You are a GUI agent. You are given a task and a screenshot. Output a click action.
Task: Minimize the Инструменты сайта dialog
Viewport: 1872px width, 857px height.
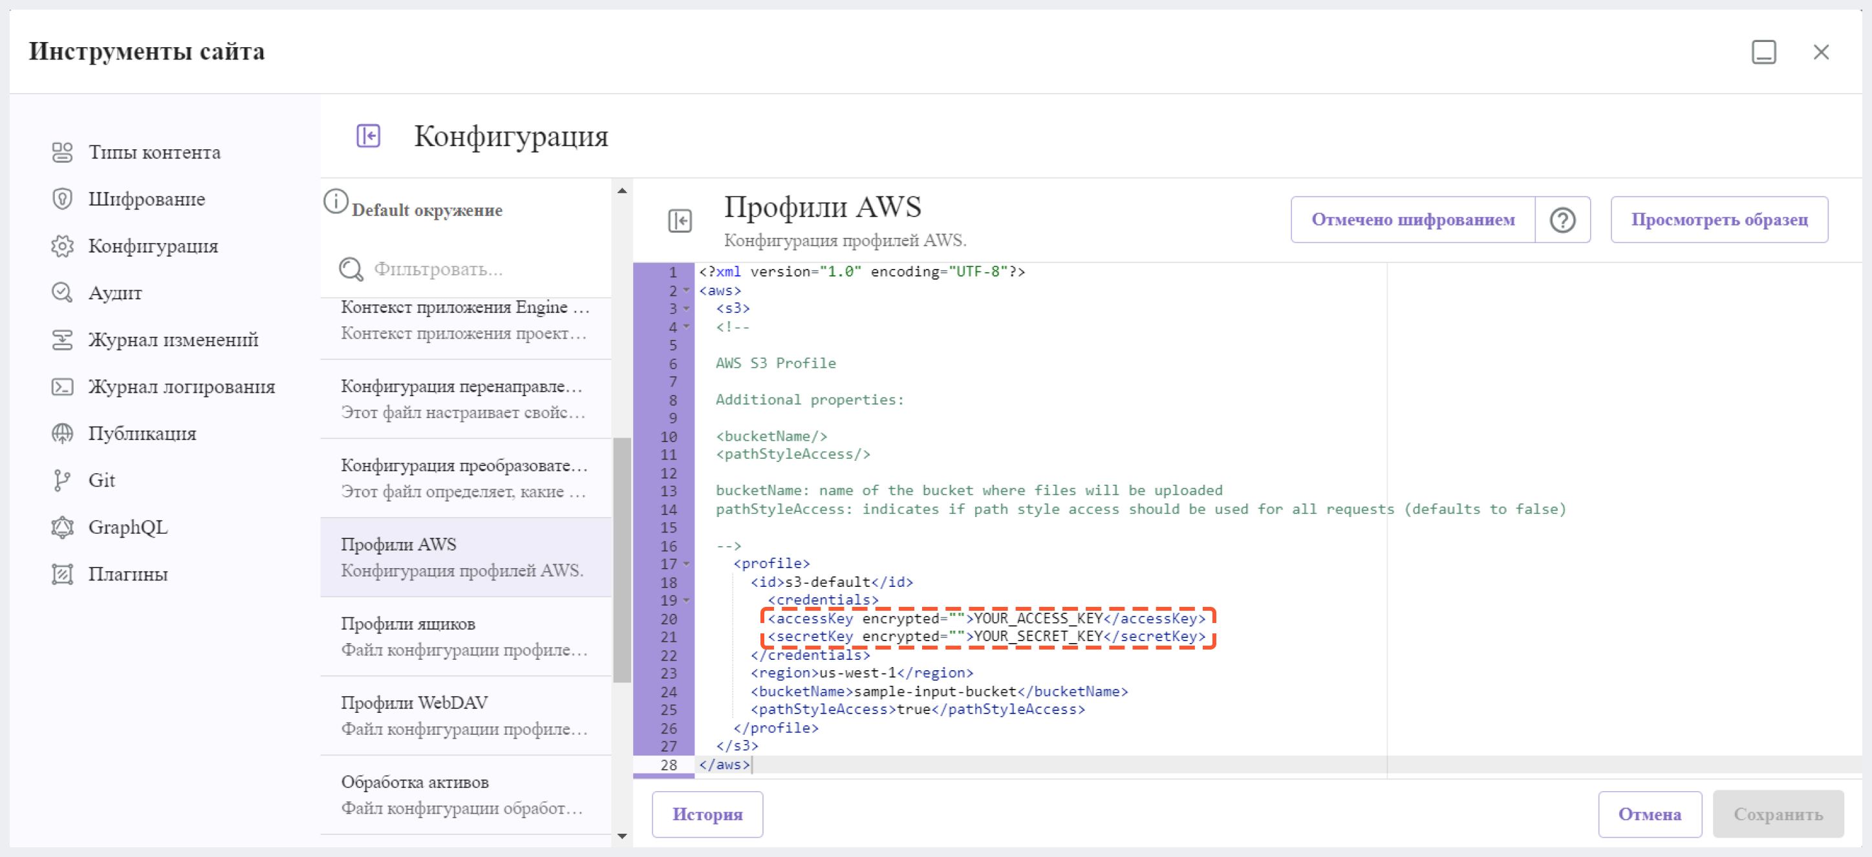pyautogui.click(x=1764, y=52)
